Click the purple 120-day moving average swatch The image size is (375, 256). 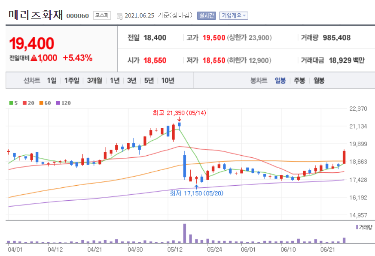point(58,103)
